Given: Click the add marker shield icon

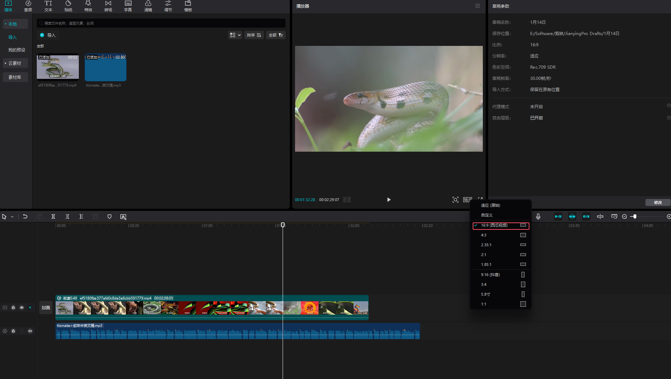Looking at the screenshot, I should (109, 216).
